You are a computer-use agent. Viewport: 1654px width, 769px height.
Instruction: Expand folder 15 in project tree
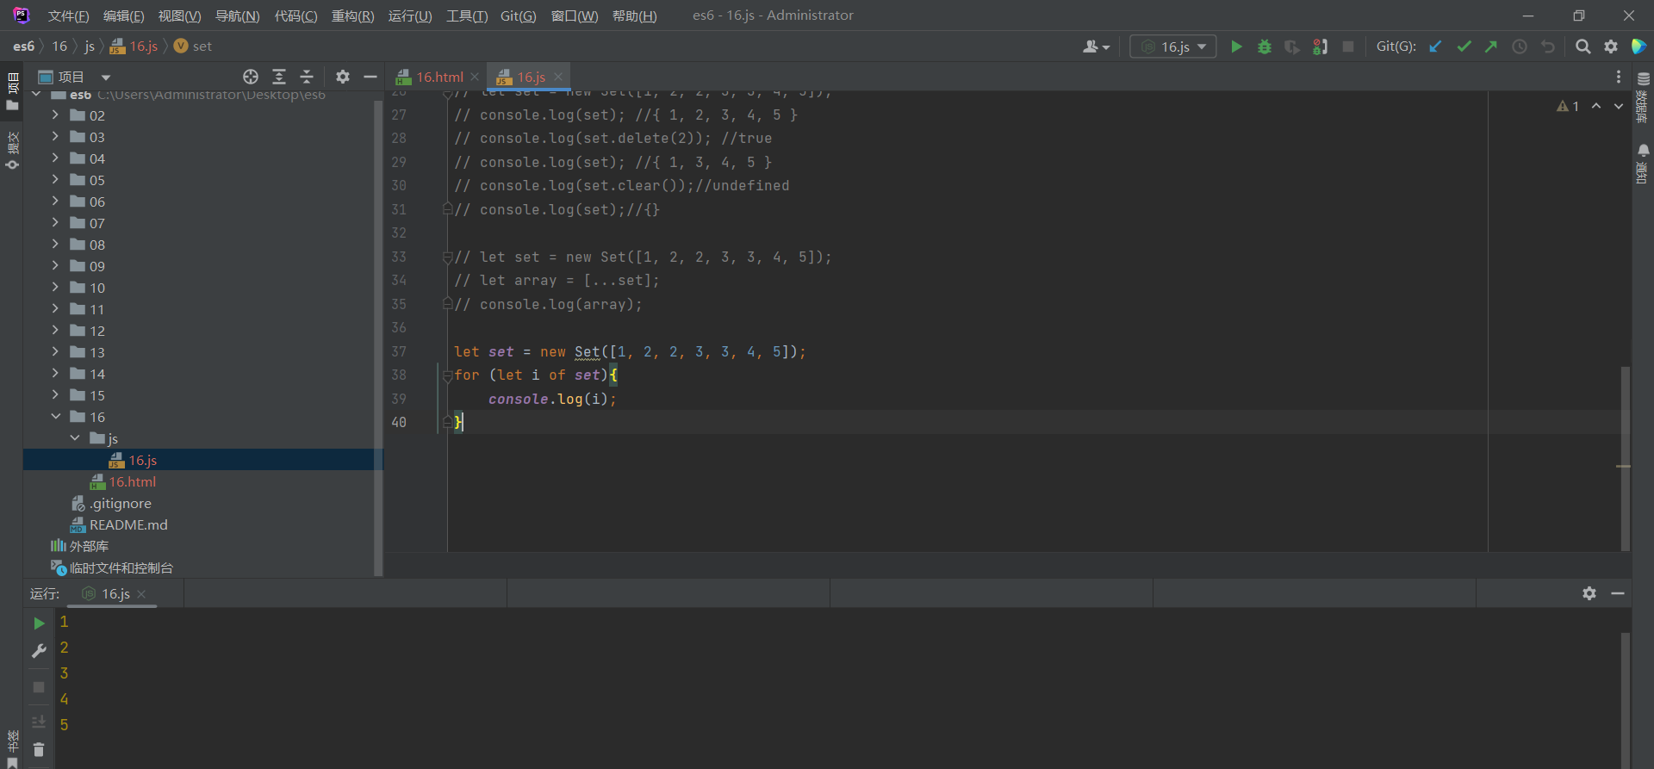tap(55, 394)
